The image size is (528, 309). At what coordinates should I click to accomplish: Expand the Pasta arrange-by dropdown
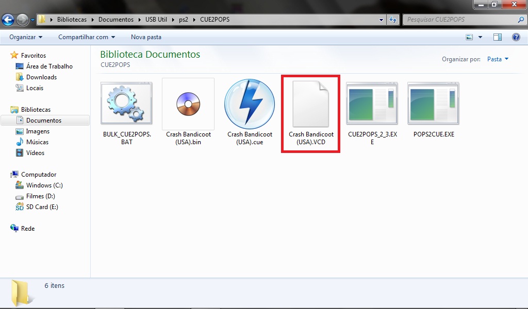[498, 59]
